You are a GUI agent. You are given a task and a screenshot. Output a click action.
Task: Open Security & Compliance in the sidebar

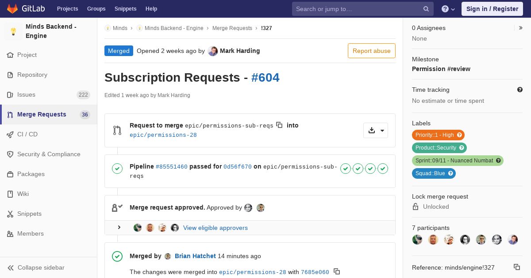tap(49, 154)
